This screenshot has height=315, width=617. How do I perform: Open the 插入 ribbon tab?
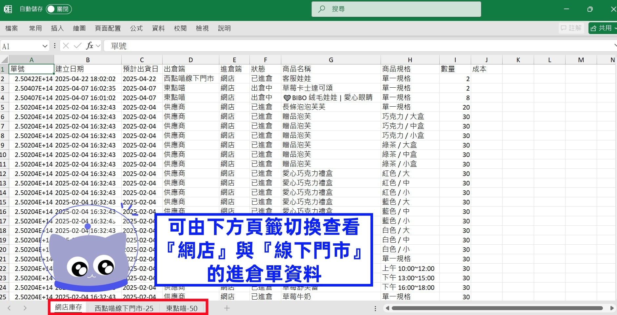pyautogui.click(x=57, y=28)
